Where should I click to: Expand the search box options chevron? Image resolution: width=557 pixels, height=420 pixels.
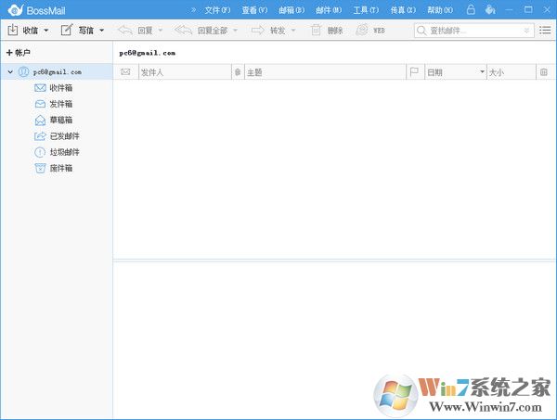(526, 32)
